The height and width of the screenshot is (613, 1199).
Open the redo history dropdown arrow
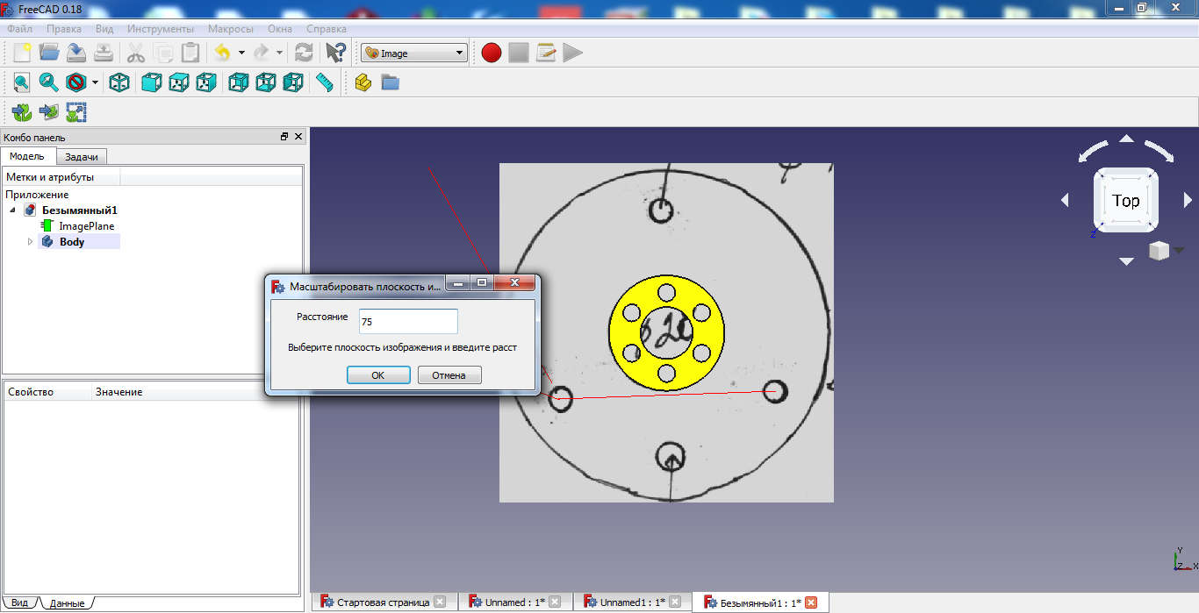pyautogui.click(x=279, y=53)
